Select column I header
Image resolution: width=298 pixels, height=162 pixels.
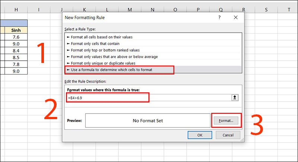click(x=39, y=10)
